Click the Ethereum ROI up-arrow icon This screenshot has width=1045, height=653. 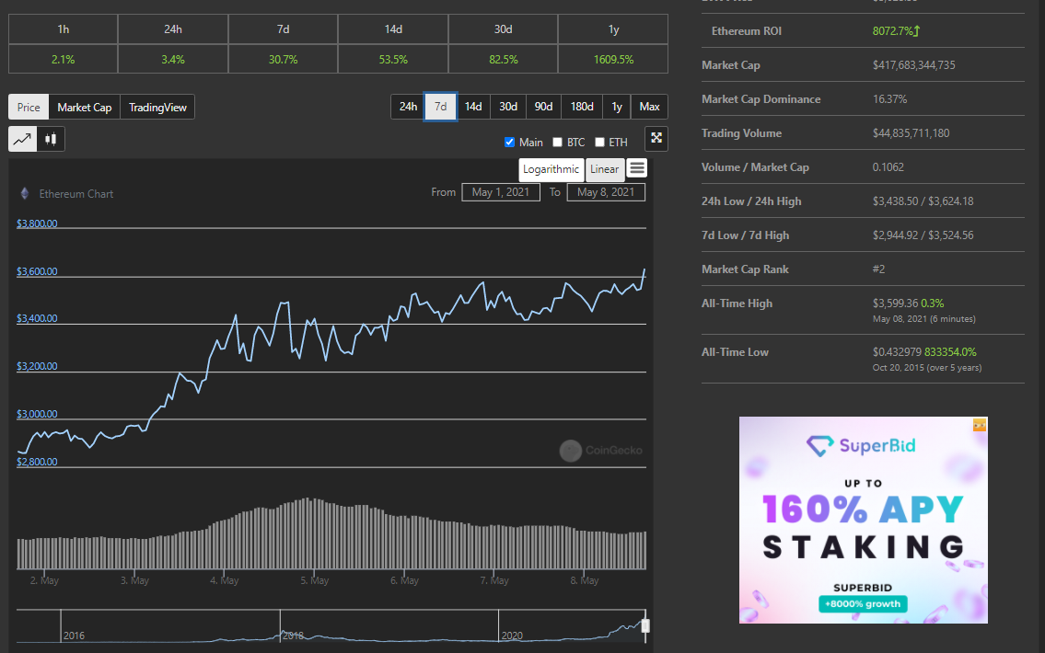click(x=917, y=30)
